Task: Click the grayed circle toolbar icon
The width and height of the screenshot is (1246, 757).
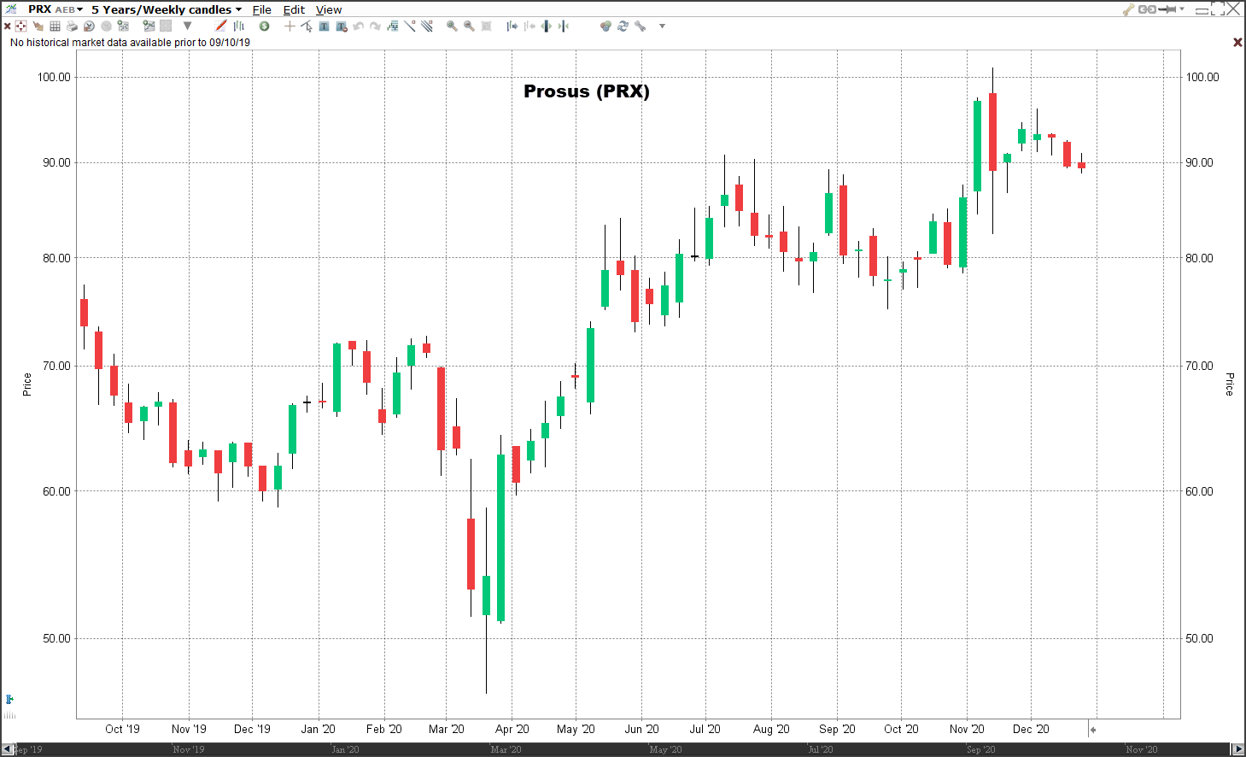Action: [106, 26]
